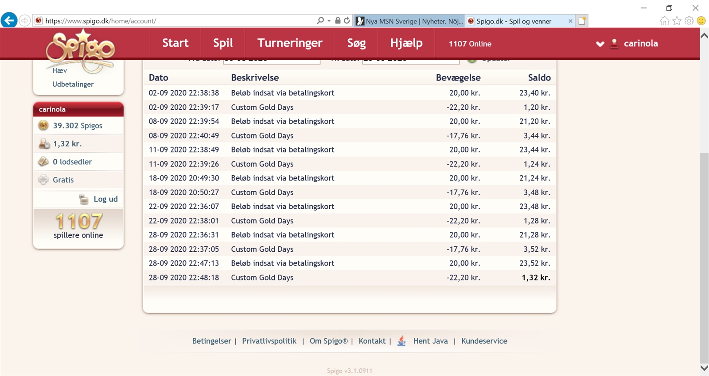Click the URL address bar field
The image size is (709, 376).
coord(177,21)
